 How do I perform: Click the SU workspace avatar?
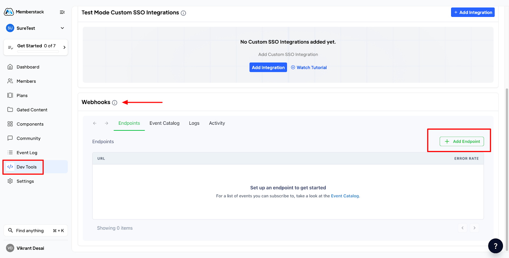[x=10, y=28]
